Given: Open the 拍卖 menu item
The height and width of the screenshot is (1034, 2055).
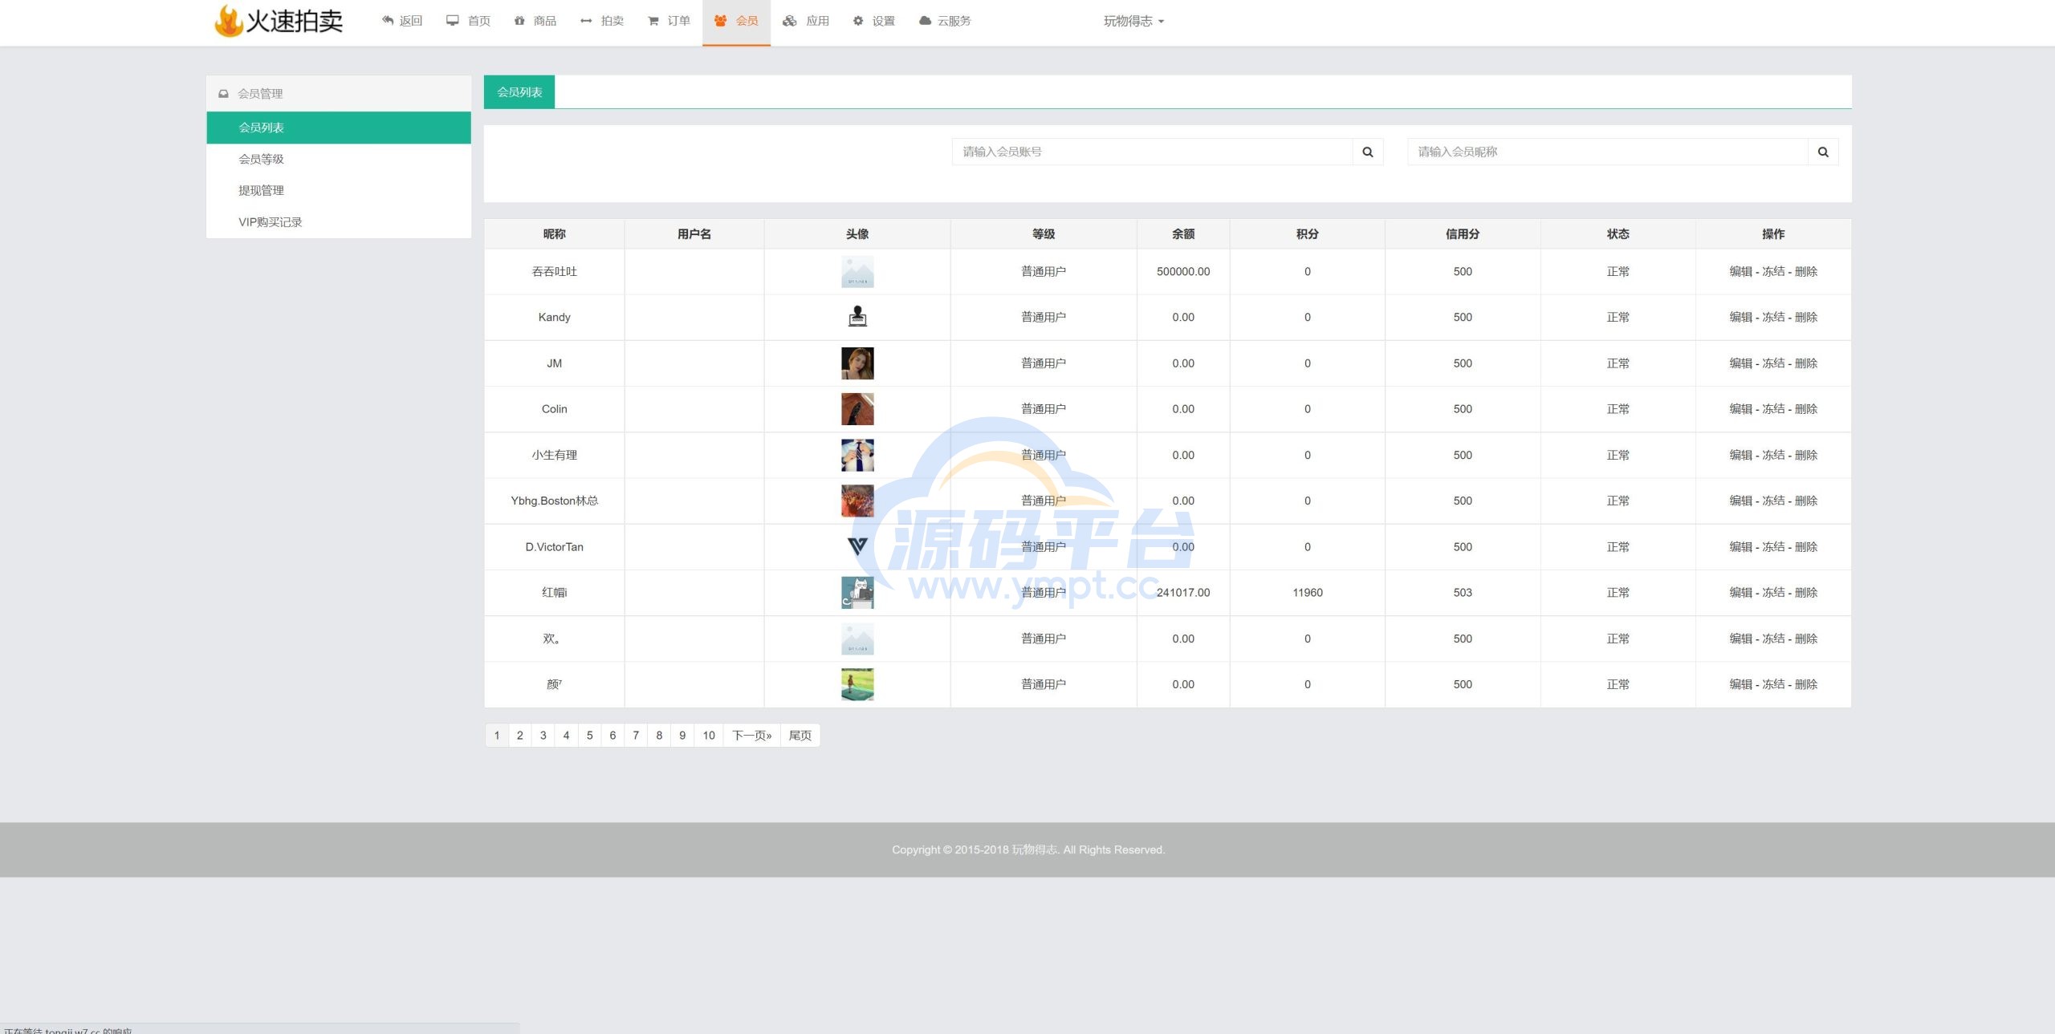Looking at the screenshot, I should coord(602,21).
